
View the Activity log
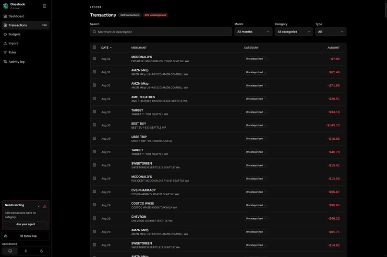coord(25,62)
